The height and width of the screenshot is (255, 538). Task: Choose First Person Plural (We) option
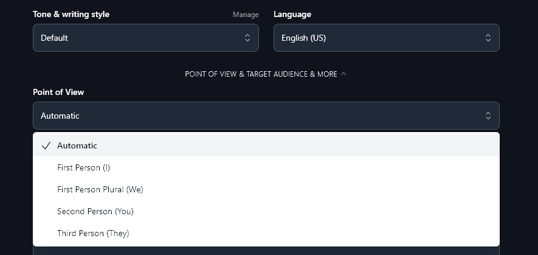coord(100,189)
